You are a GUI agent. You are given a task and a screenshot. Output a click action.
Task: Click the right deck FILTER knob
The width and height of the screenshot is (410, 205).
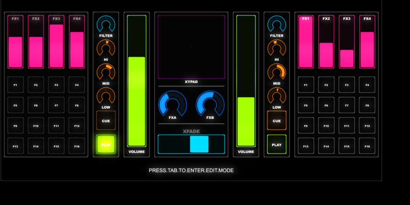coord(277,24)
